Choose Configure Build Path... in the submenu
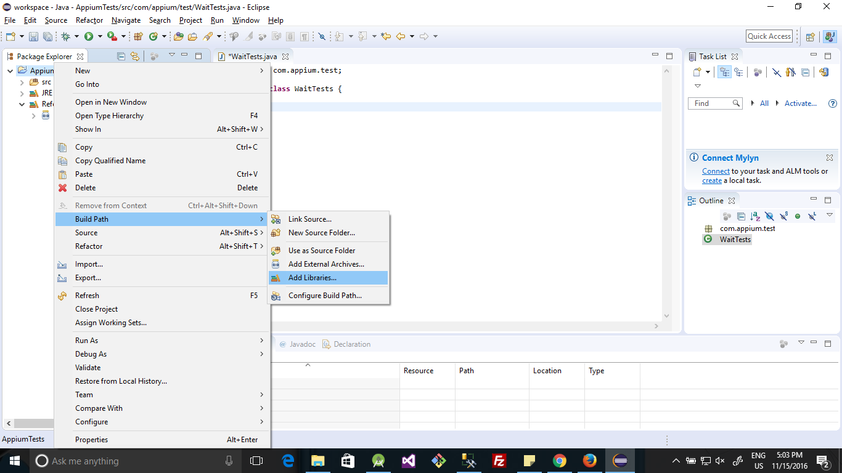The image size is (842, 473). point(329,296)
